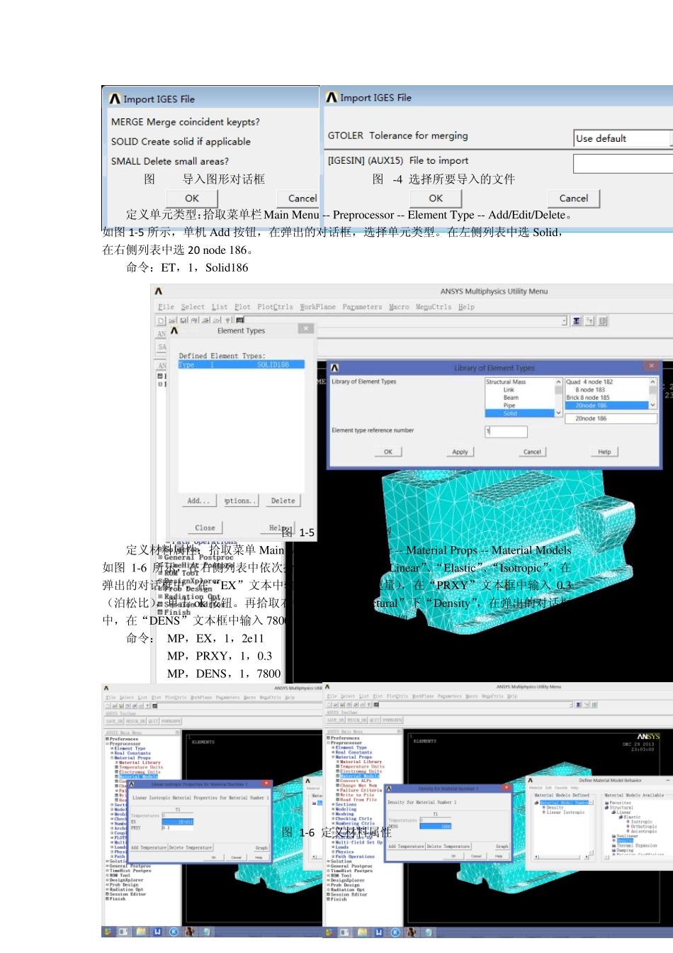Click Graph in Density for Material dialog

click(x=502, y=847)
